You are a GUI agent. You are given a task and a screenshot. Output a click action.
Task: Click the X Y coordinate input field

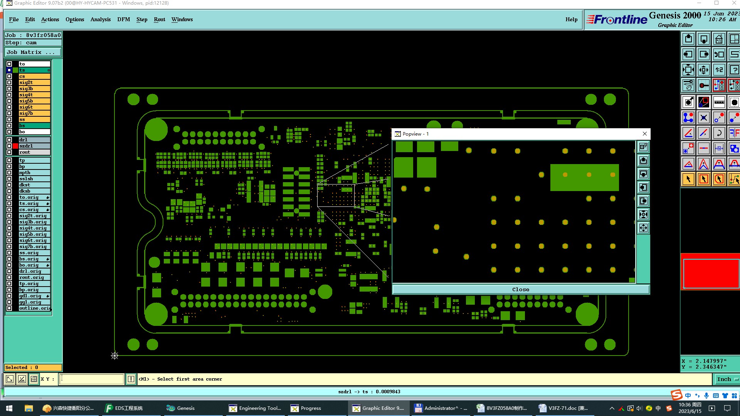point(92,379)
